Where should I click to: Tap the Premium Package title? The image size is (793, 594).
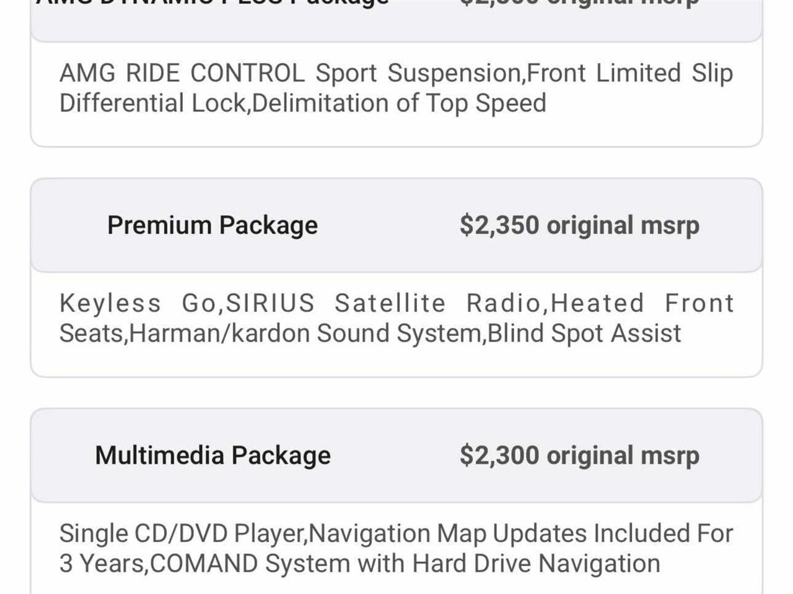(212, 225)
